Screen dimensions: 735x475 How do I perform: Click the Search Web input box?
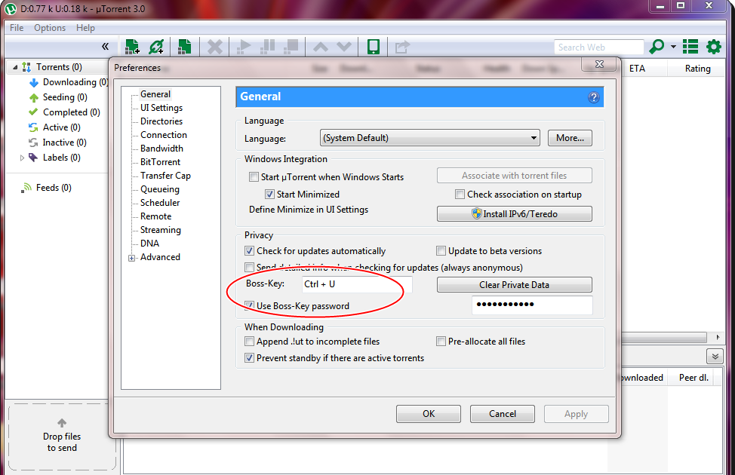point(598,47)
